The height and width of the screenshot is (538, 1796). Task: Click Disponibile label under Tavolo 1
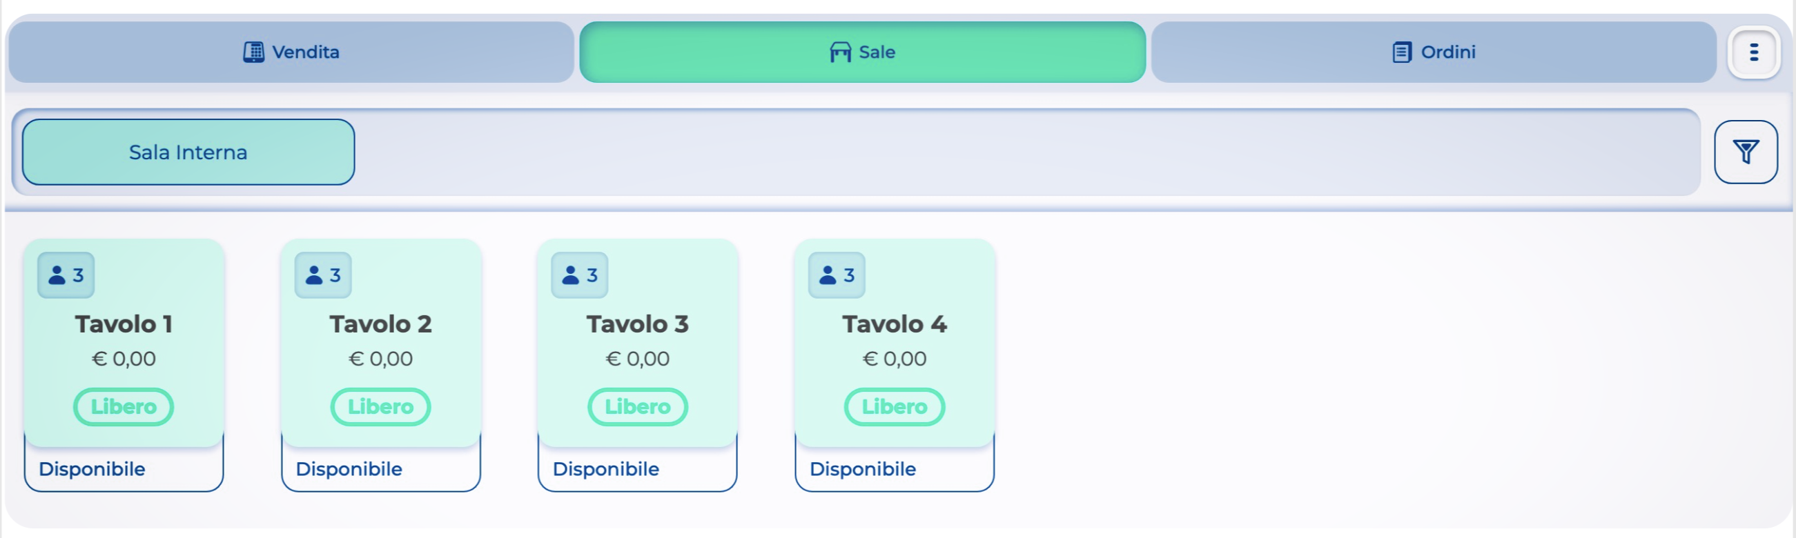click(92, 469)
